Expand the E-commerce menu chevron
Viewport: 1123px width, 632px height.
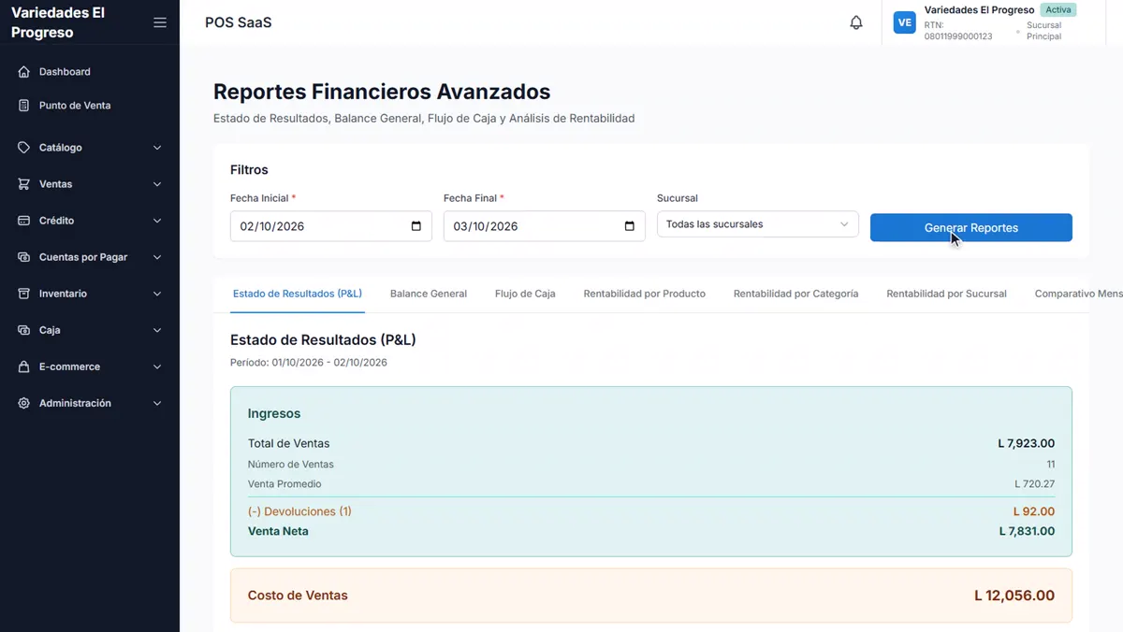point(157,366)
